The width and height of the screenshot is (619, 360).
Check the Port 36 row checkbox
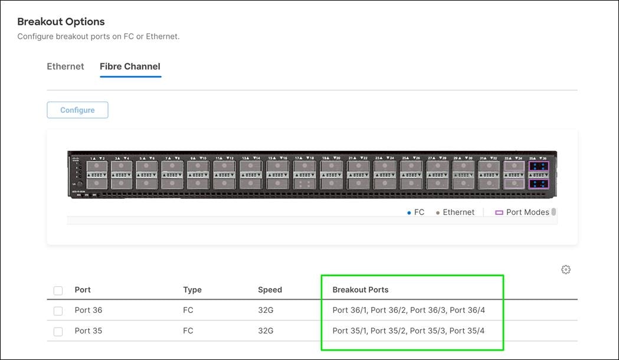pos(58,310)
